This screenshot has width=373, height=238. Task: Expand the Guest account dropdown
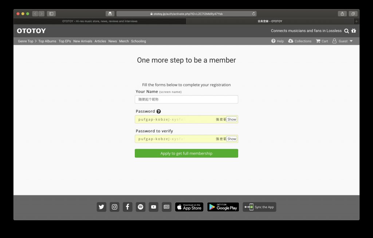(x=342, y=41)
